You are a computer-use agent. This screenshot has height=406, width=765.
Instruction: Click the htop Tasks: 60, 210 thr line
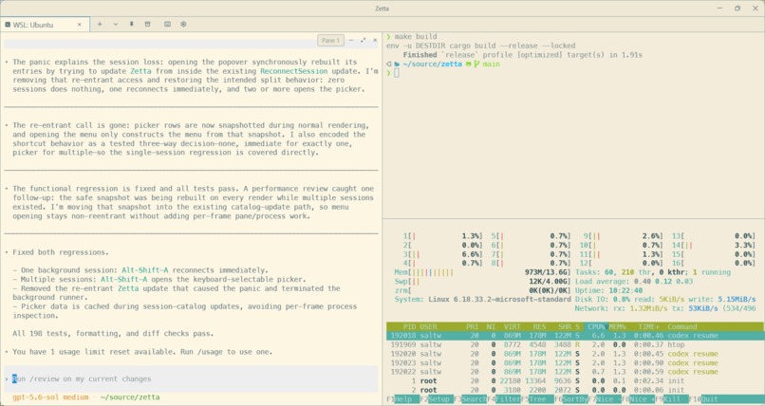click(x=653, y=272)
